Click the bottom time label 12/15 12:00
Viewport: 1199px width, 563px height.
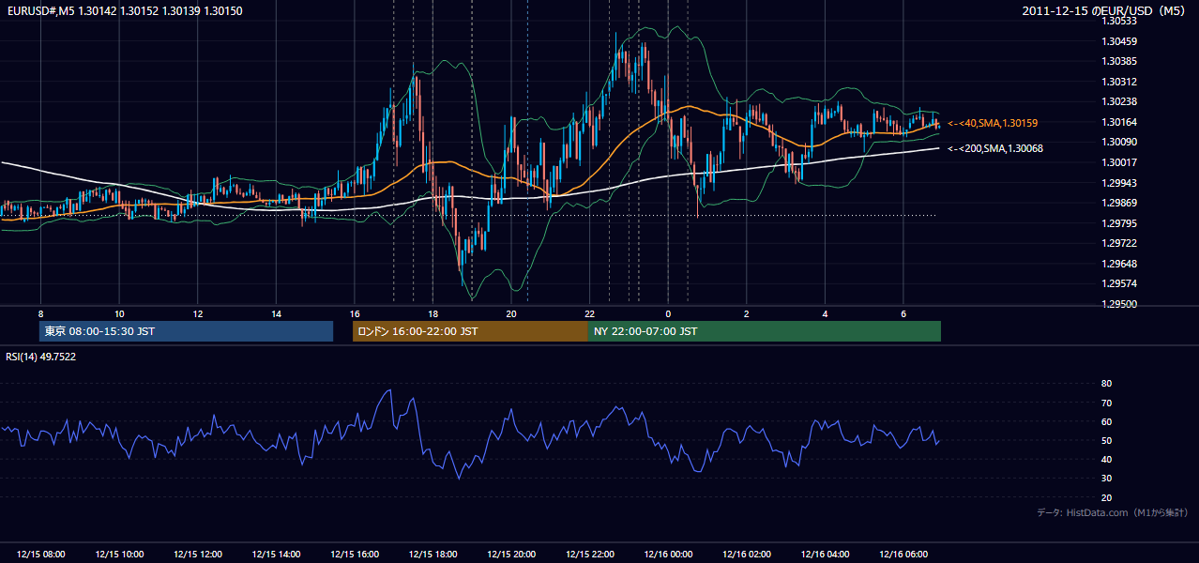(x=197, y=555)
